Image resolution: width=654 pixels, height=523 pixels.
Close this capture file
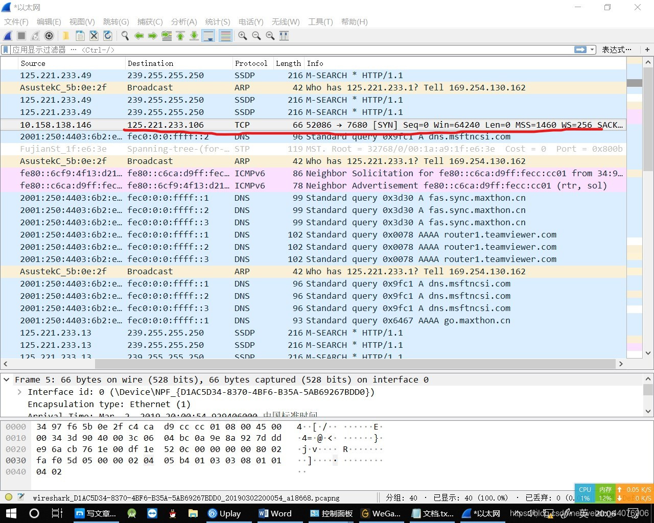(94, 36)
